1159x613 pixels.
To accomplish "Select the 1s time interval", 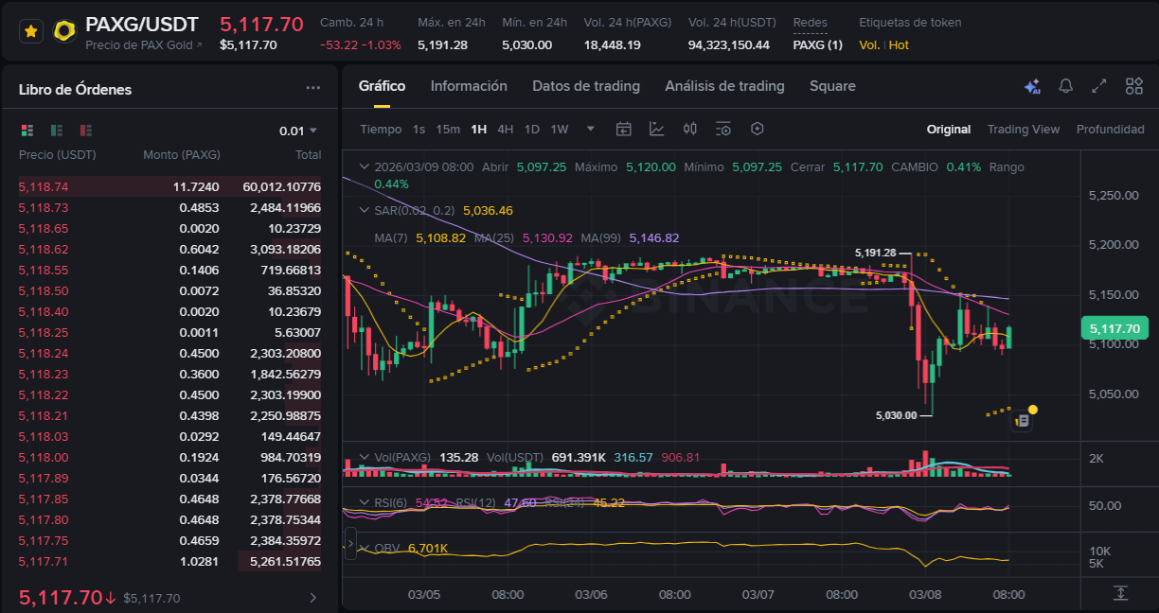I will [419, 130].
